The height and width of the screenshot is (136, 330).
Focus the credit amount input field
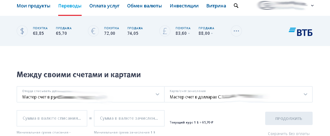(x=129, y=118)
